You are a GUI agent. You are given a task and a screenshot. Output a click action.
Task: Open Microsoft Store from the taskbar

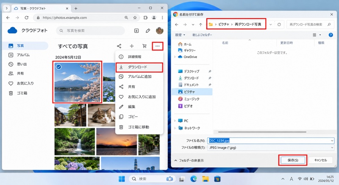(217, 179)
